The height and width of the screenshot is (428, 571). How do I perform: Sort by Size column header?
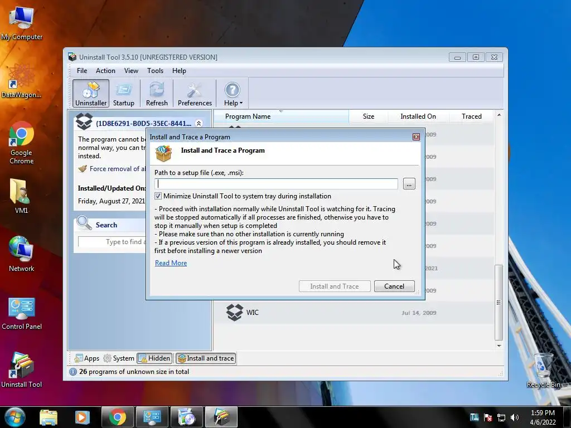point(368,116)
